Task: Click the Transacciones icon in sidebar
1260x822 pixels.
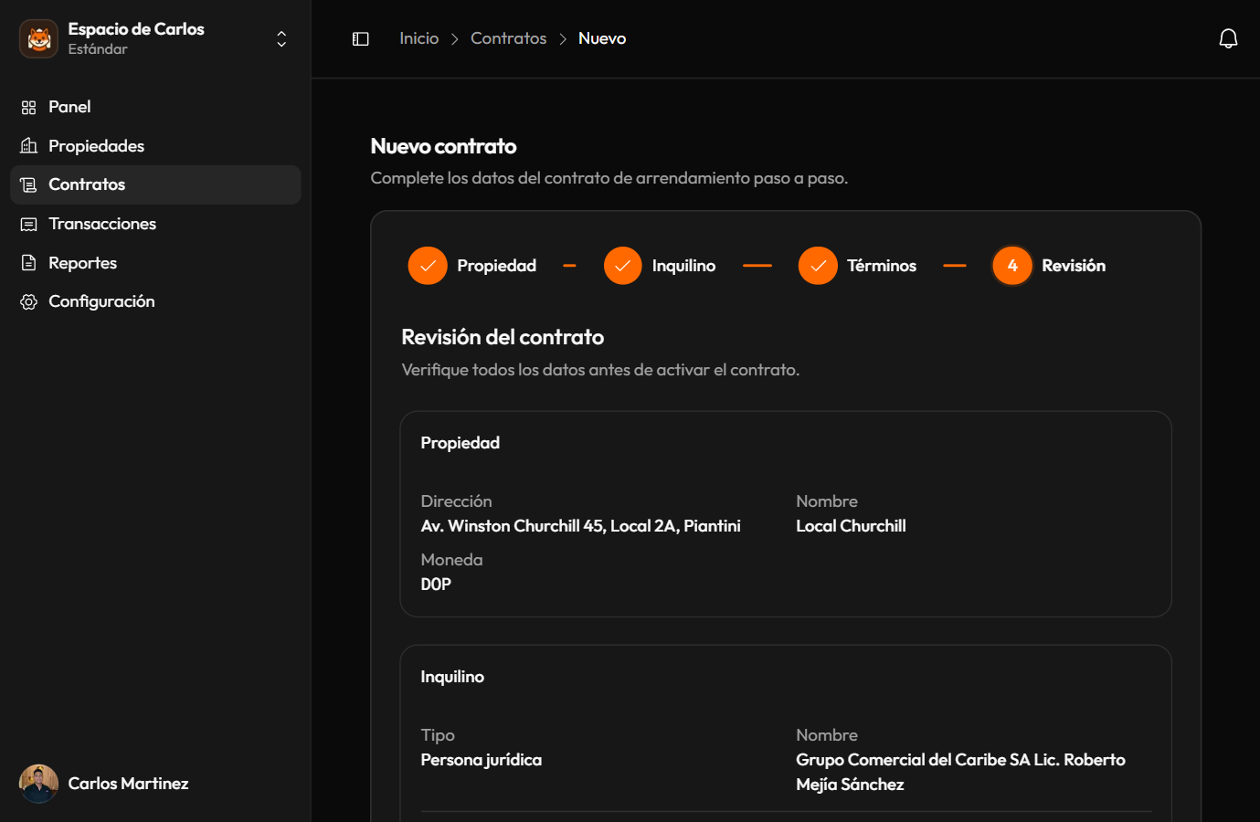Action: tap(29, 225)
